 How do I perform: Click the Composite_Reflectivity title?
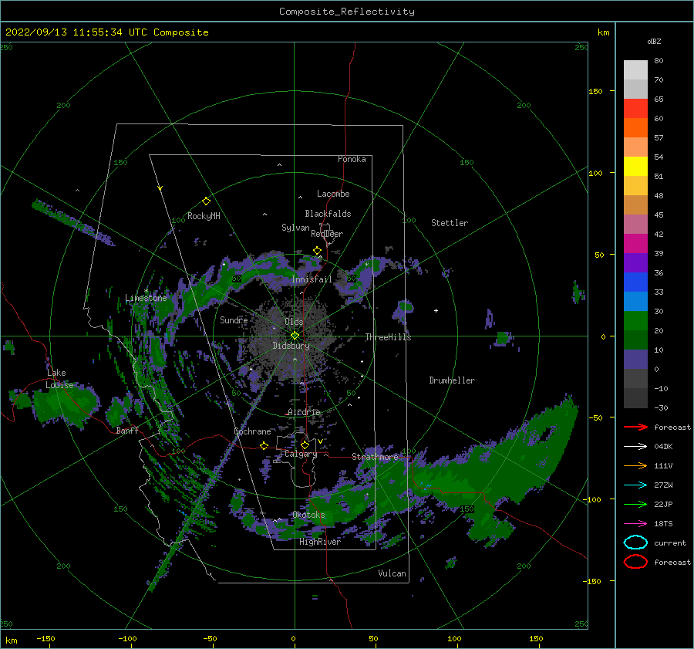[x=347, y=12]
